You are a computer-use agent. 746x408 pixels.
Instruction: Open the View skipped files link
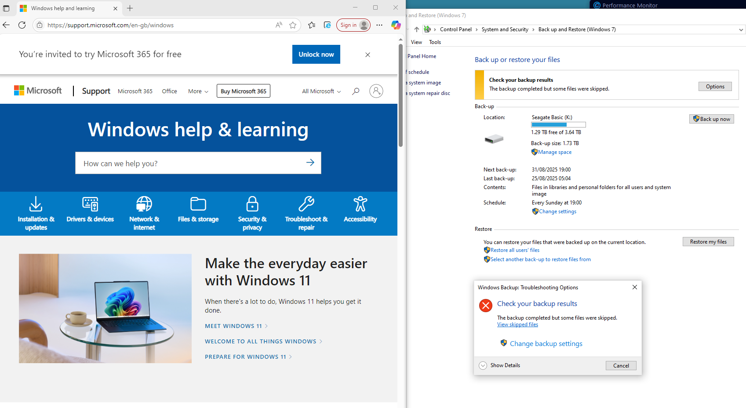tap(517, 324)
